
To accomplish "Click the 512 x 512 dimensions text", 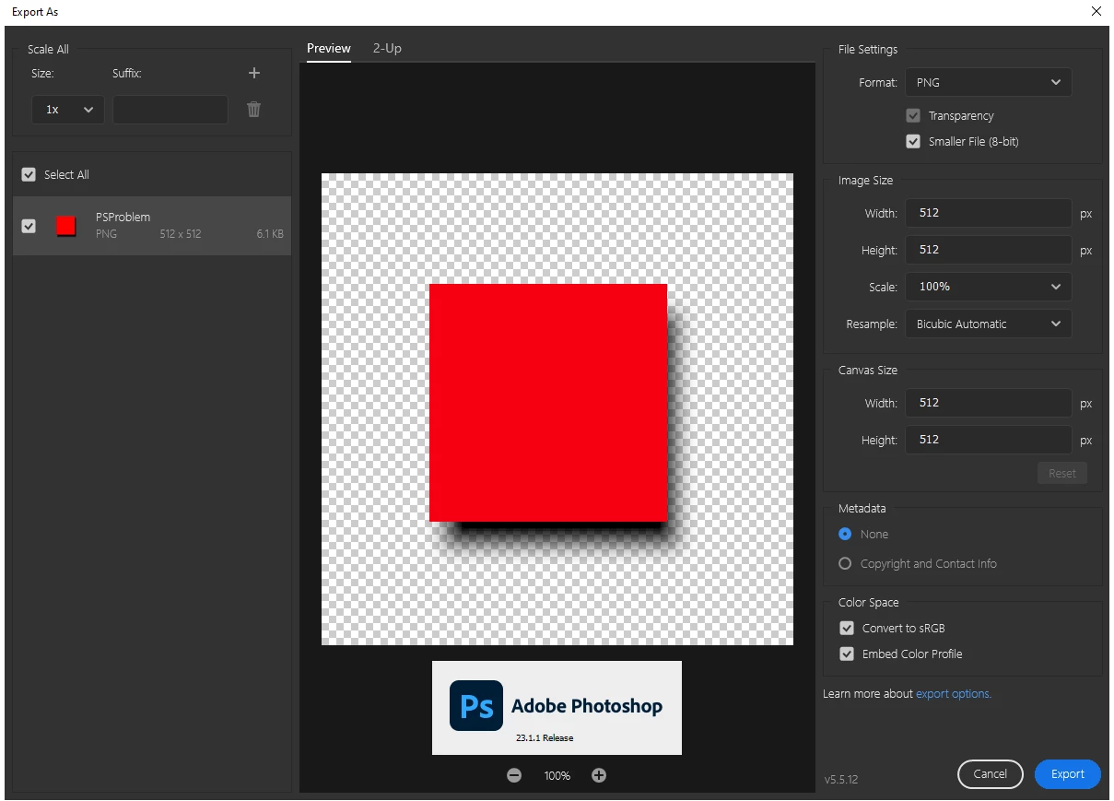I will (x=181, y=234).
